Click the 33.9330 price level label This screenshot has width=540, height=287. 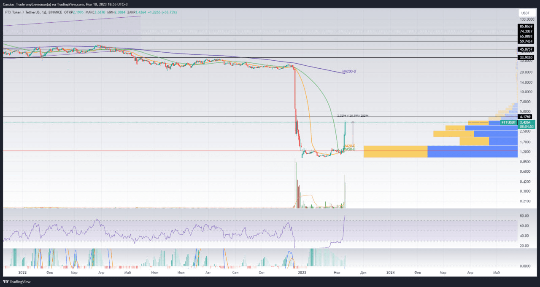[526, 57]
